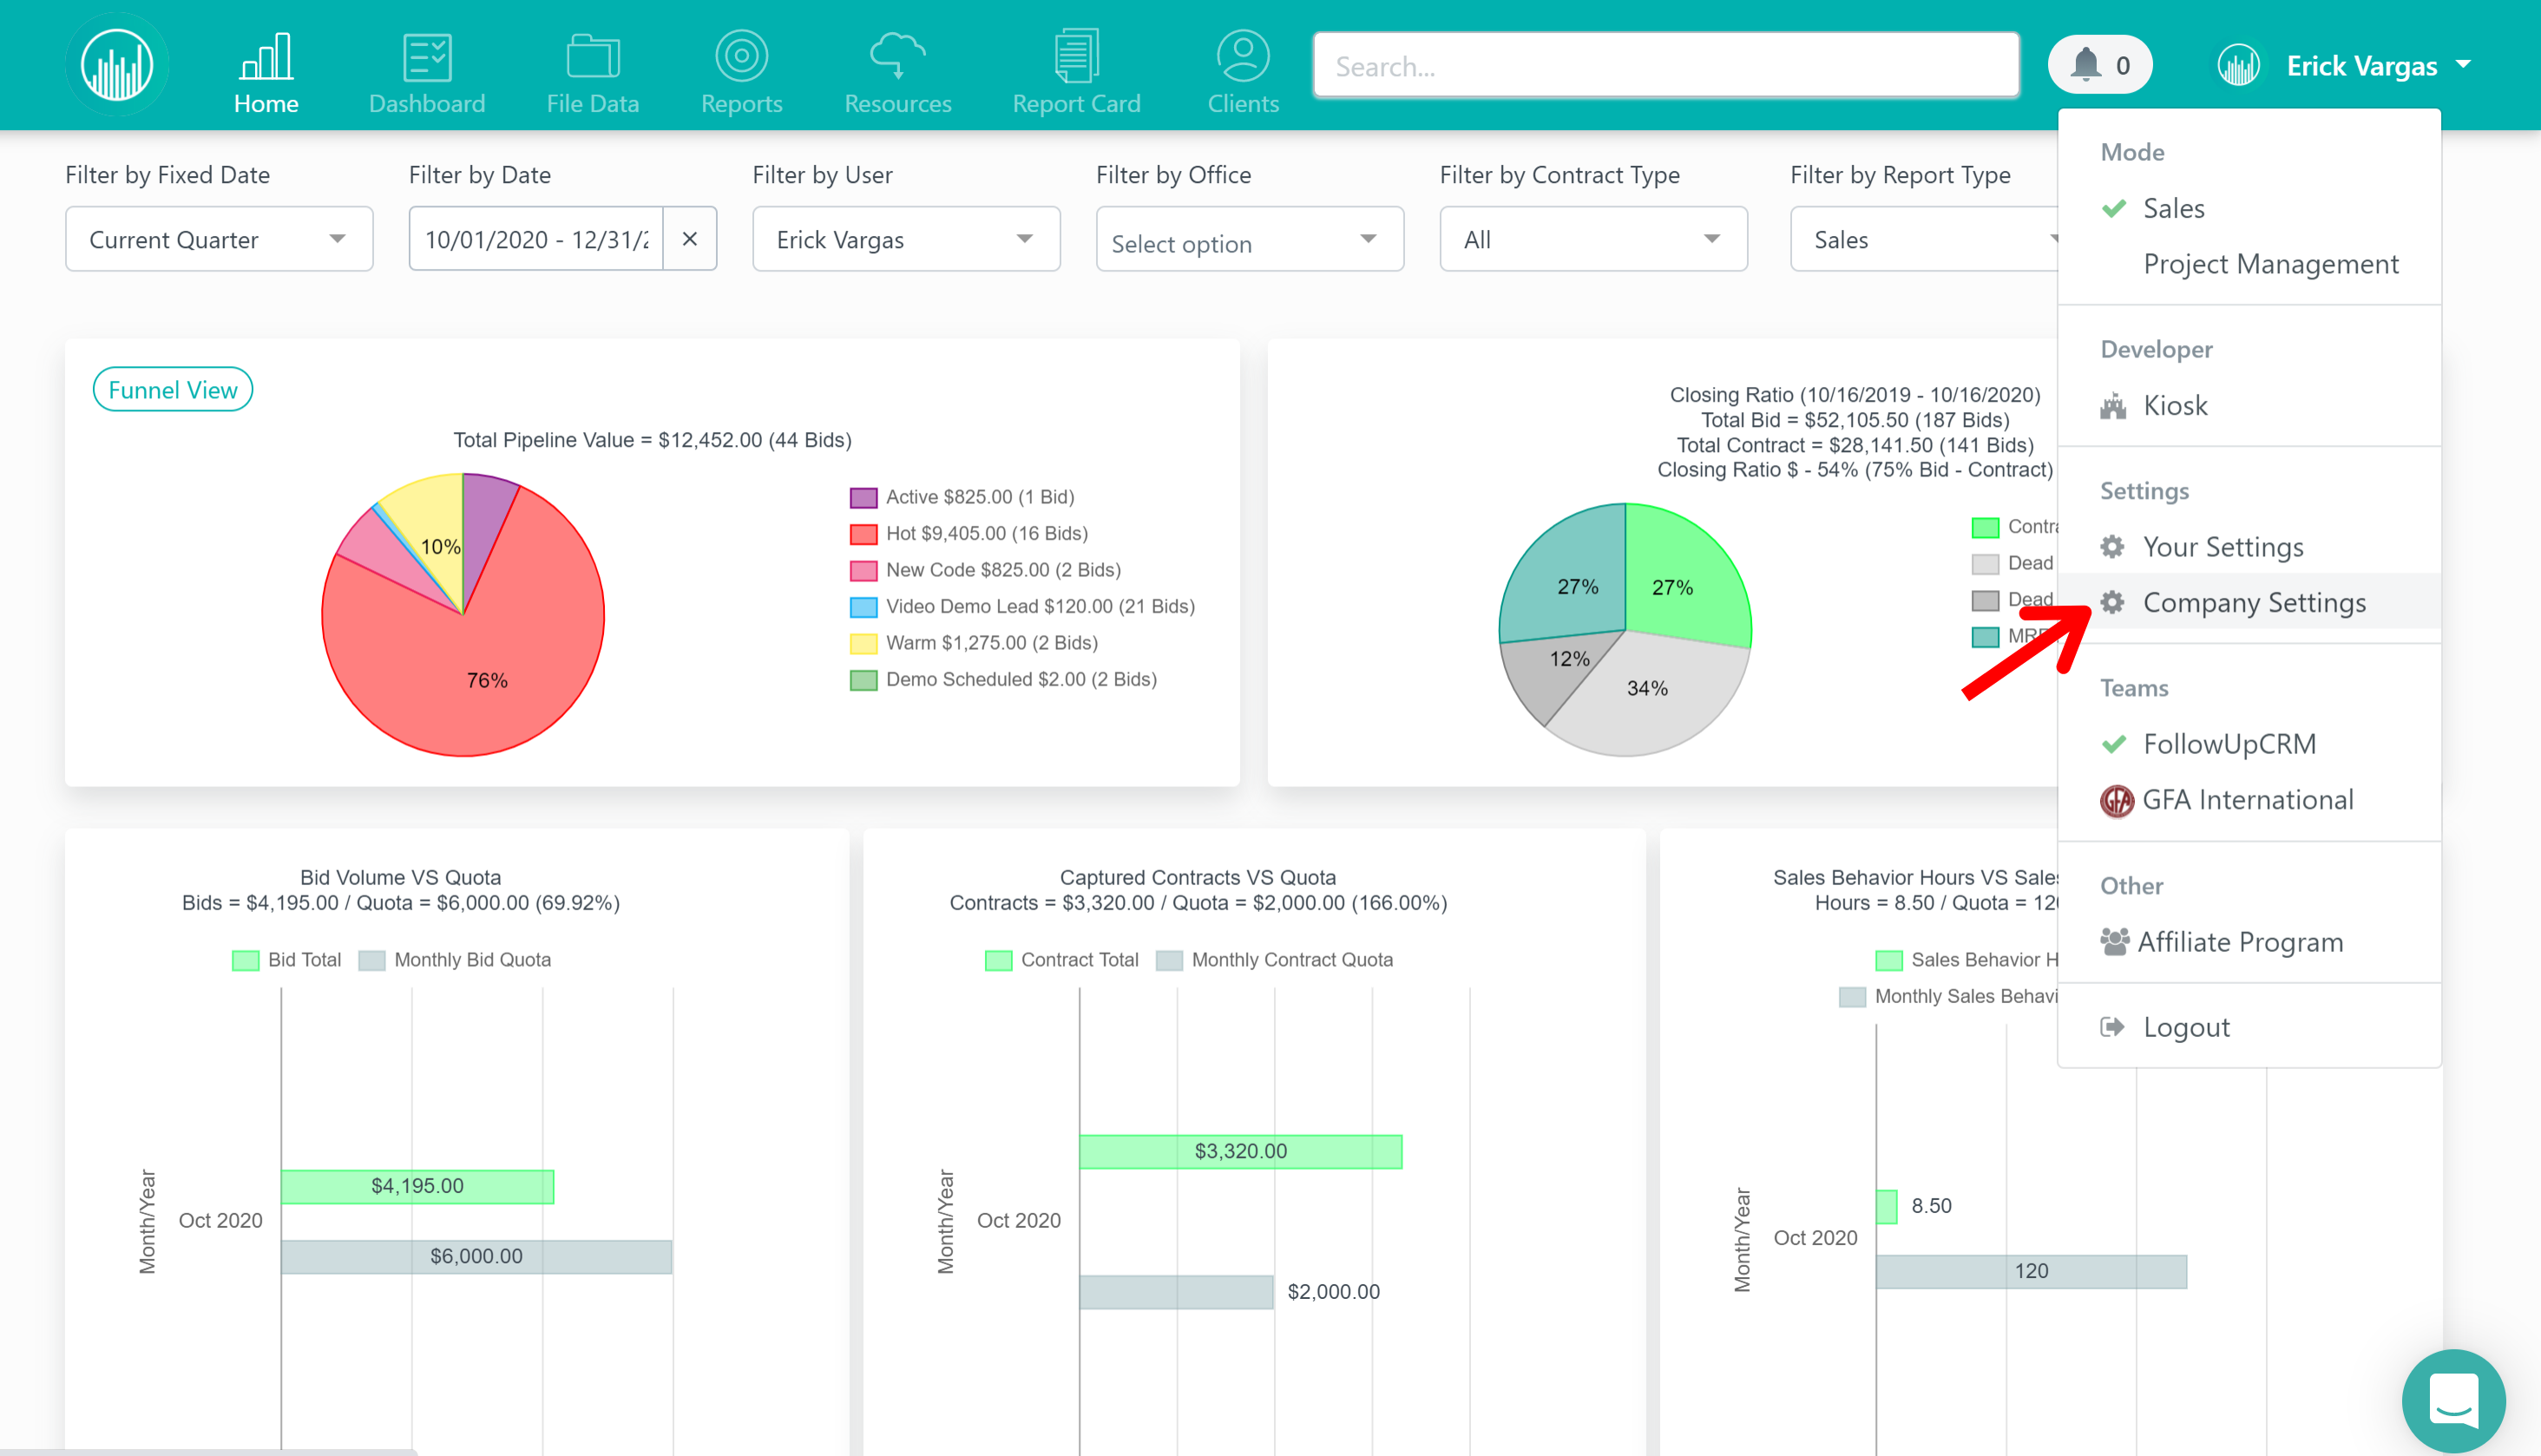This screenshot has width=2541, height=1456.
Task: Select the Kiosk menu entry
Action: coord(2174,405)
